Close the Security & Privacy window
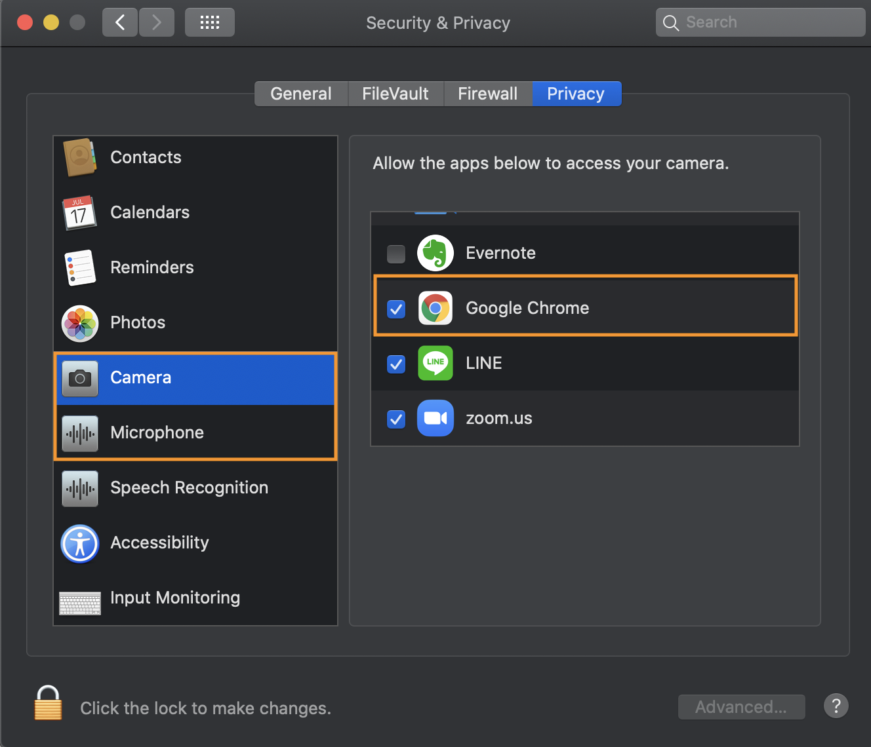The image size is (871, 747). pos(25,23)
